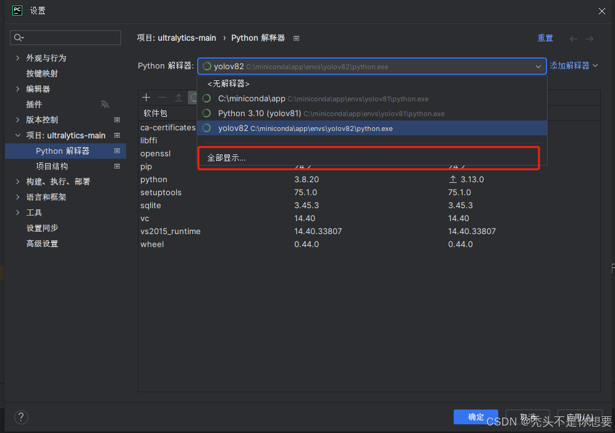
Task: Open 项目结构 settings page
Action: click(52, 166)
